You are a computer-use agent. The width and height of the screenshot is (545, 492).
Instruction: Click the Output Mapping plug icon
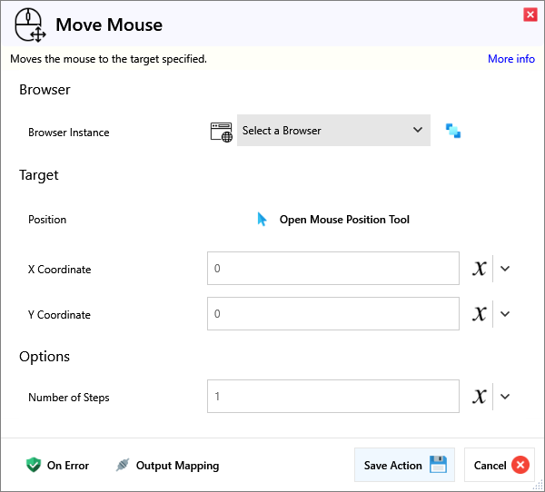(x=123, y=466)
